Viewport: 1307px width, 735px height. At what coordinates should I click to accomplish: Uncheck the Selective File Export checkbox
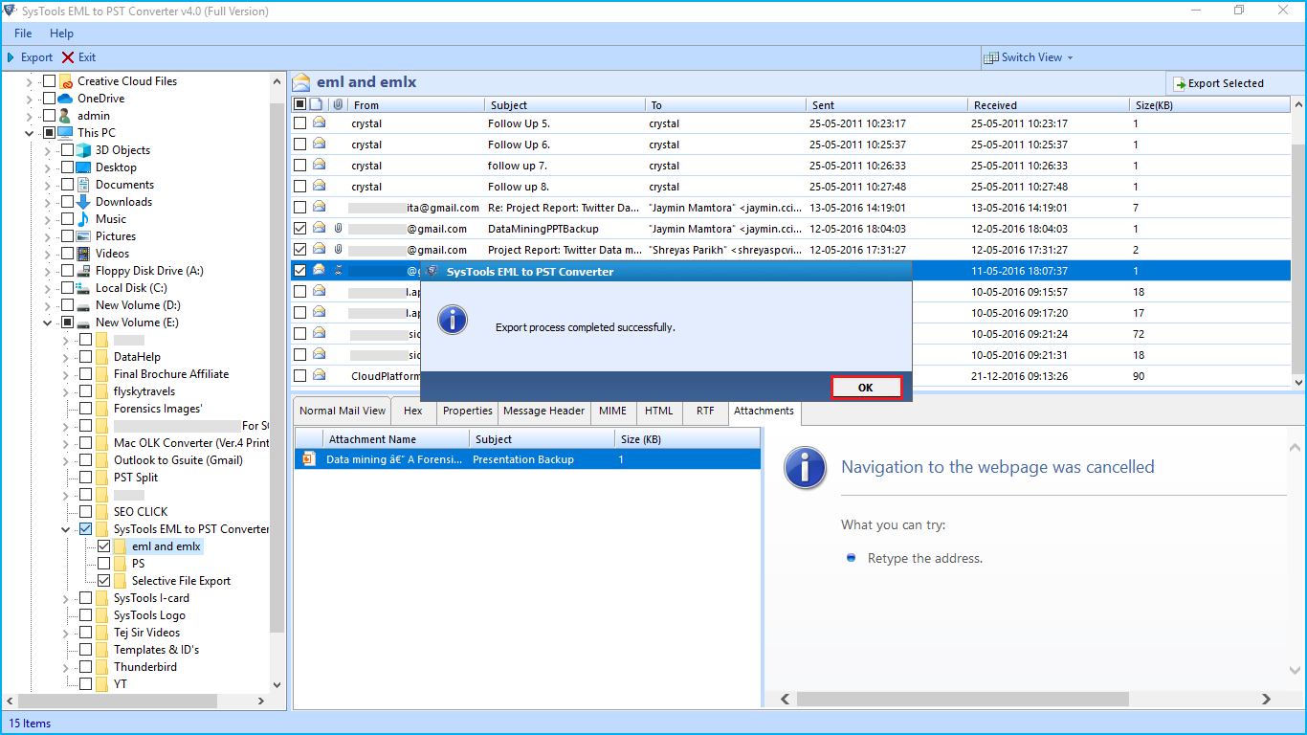pyautogui.click(x=104, y=581)
